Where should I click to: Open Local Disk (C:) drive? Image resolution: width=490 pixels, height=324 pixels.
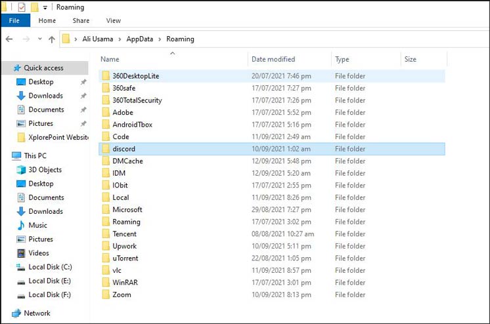[x=50, y=267]
